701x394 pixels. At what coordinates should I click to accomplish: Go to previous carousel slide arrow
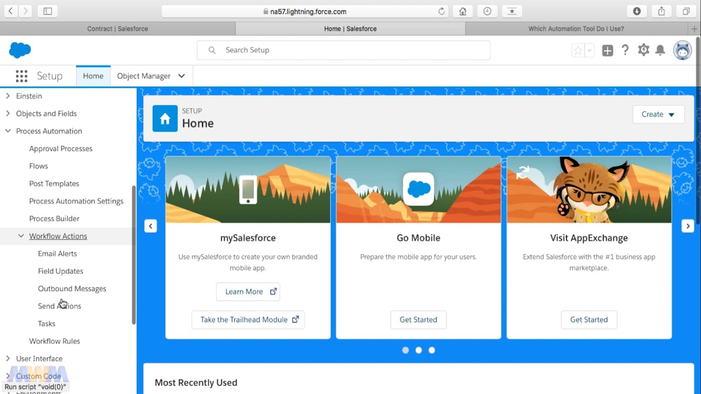pyautogui.click(x=151, y=226)
